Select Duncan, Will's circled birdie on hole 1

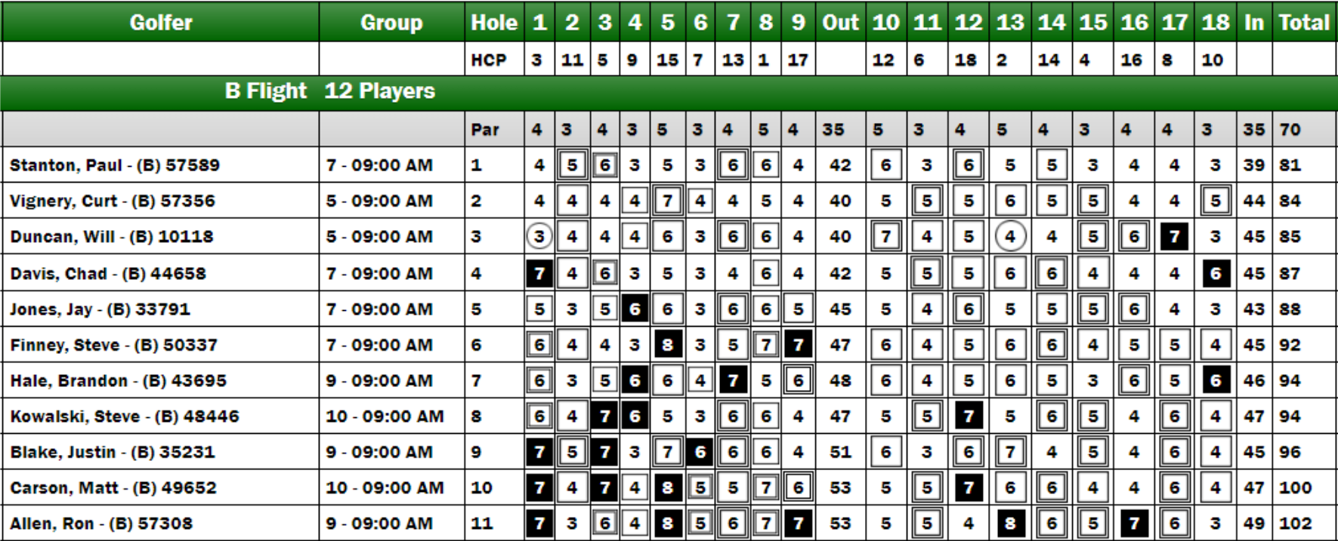539,237
